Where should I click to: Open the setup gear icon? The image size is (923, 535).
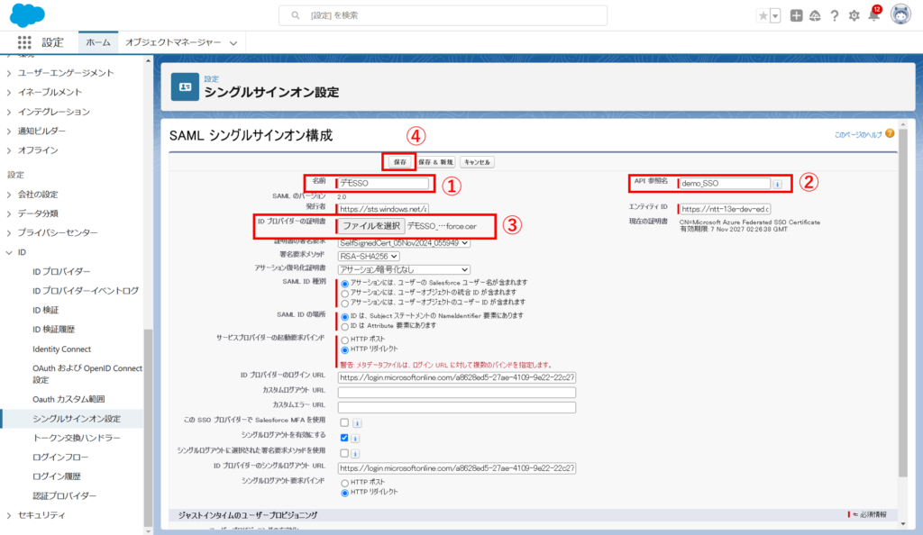tap(854, 16)
